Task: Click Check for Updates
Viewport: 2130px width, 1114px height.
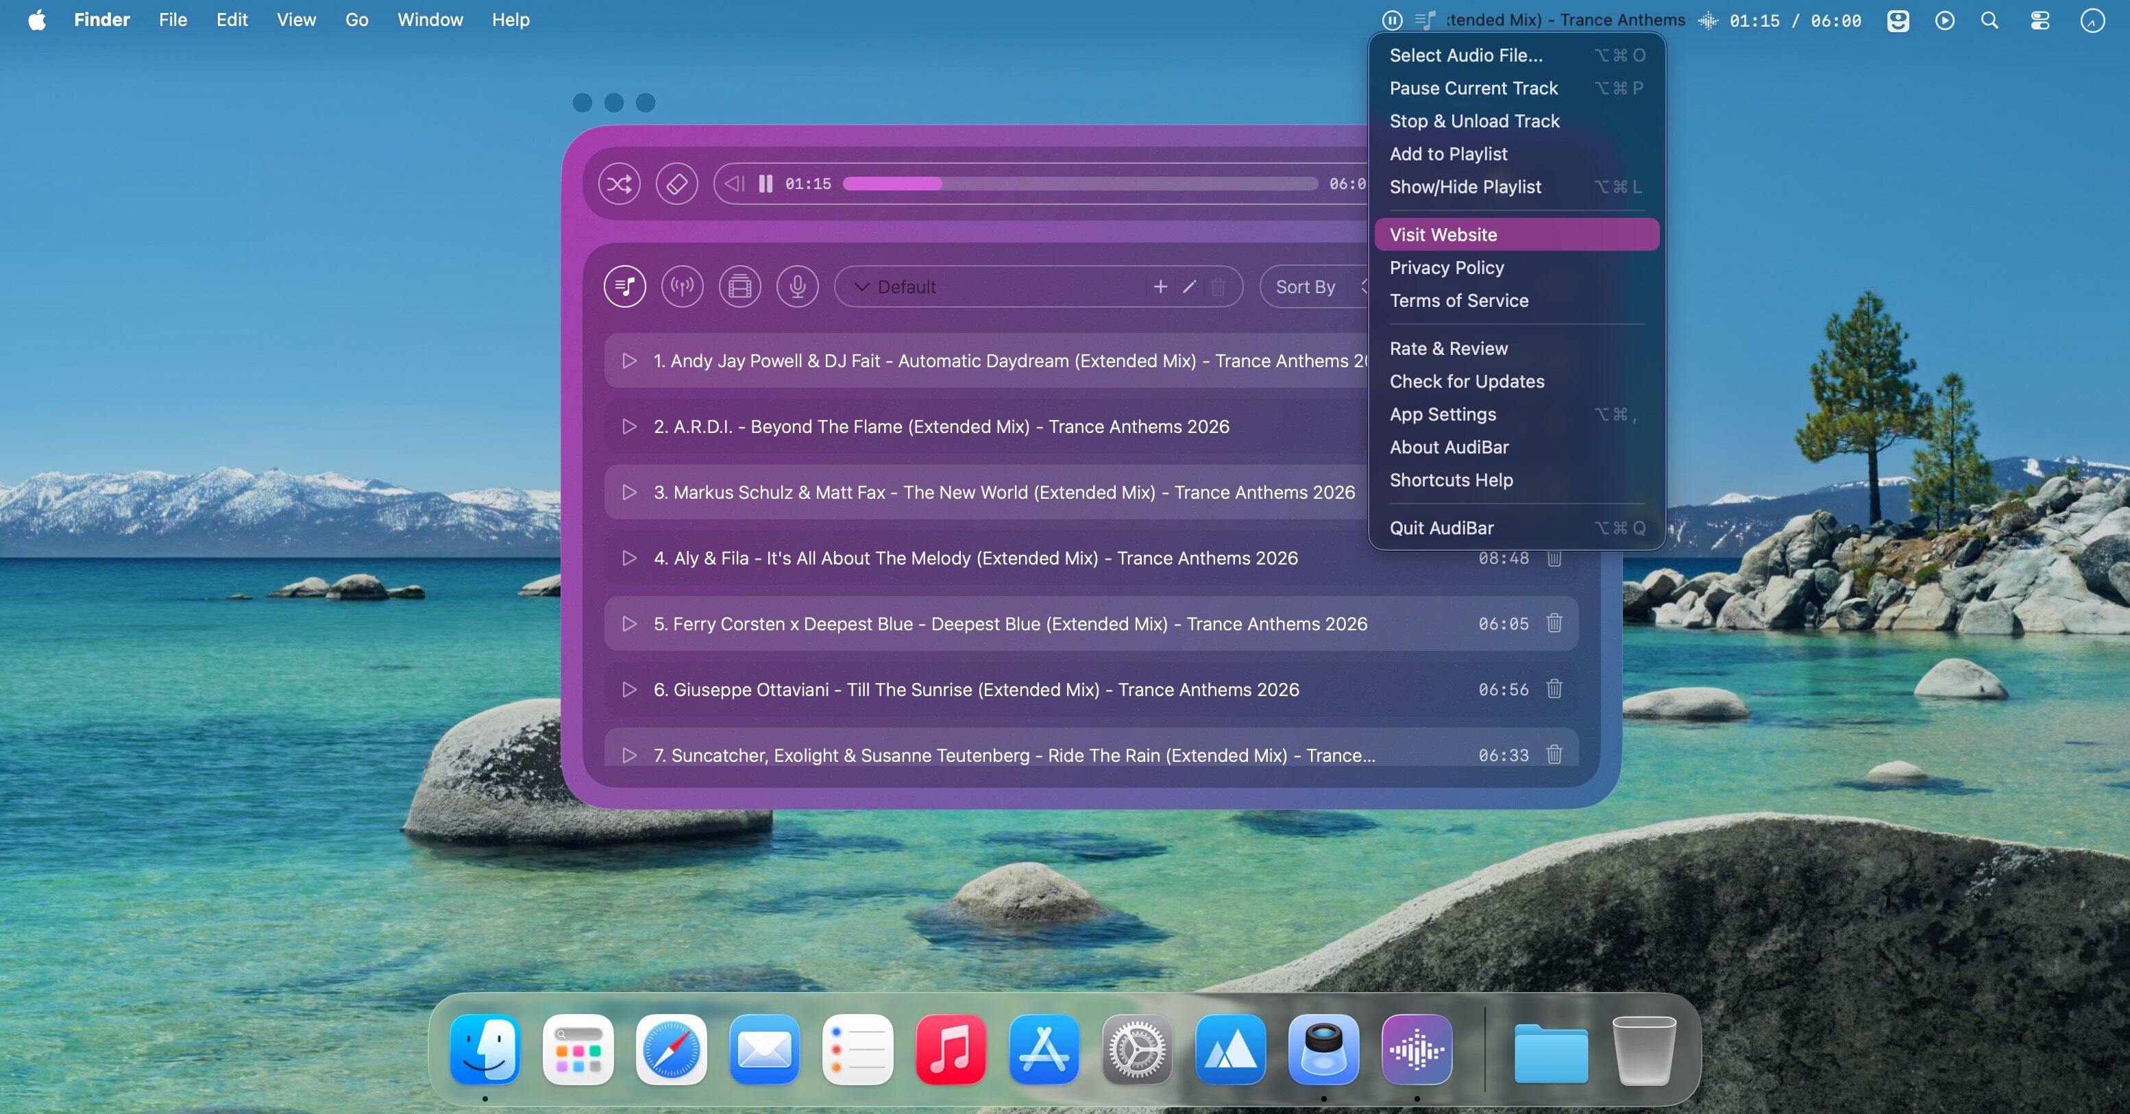Action: coord(1467,381)
